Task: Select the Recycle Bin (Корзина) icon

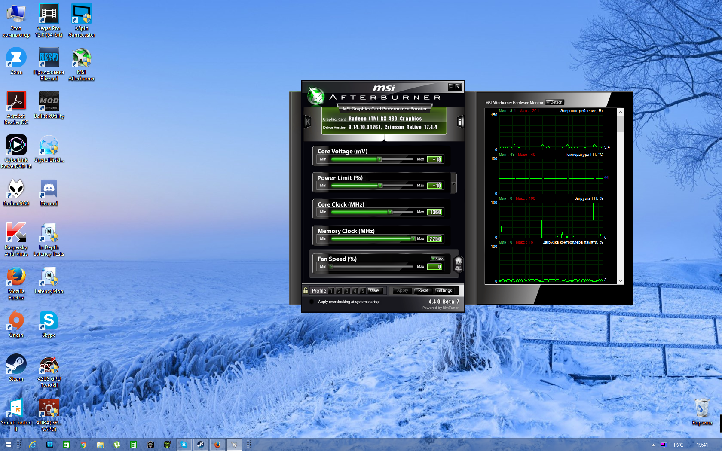Action: tap(702, 411)
